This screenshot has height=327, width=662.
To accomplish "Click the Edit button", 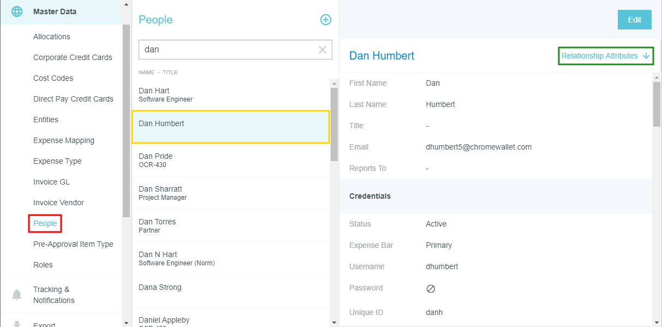I will click(634, 20).
